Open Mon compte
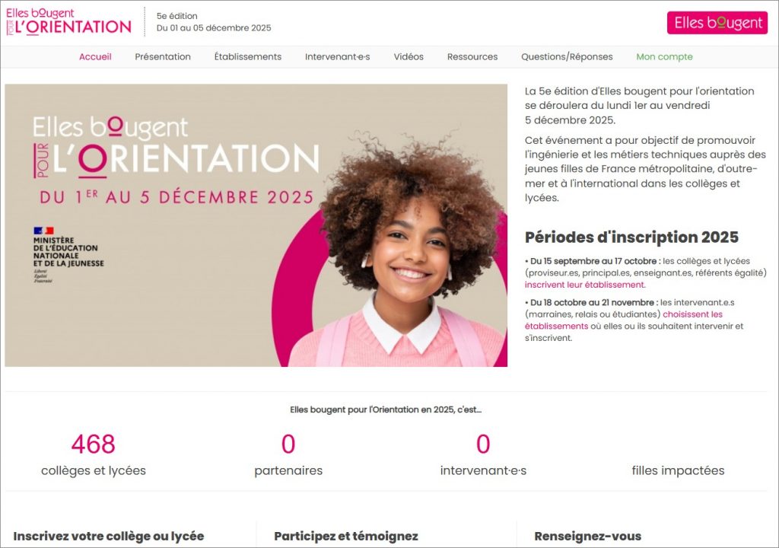This screenshot has width=779, height=548. click(664, 56)
